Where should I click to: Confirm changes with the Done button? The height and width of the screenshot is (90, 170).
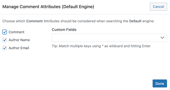click(160, 84)
